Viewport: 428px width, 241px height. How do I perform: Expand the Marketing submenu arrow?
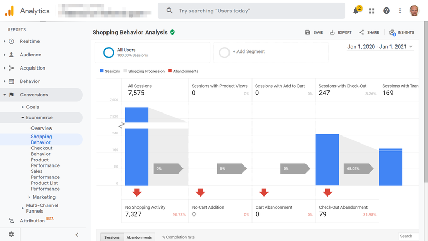(x=29, y=197)
